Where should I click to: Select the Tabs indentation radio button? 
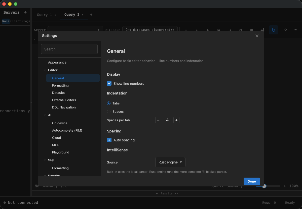point(109,103)
